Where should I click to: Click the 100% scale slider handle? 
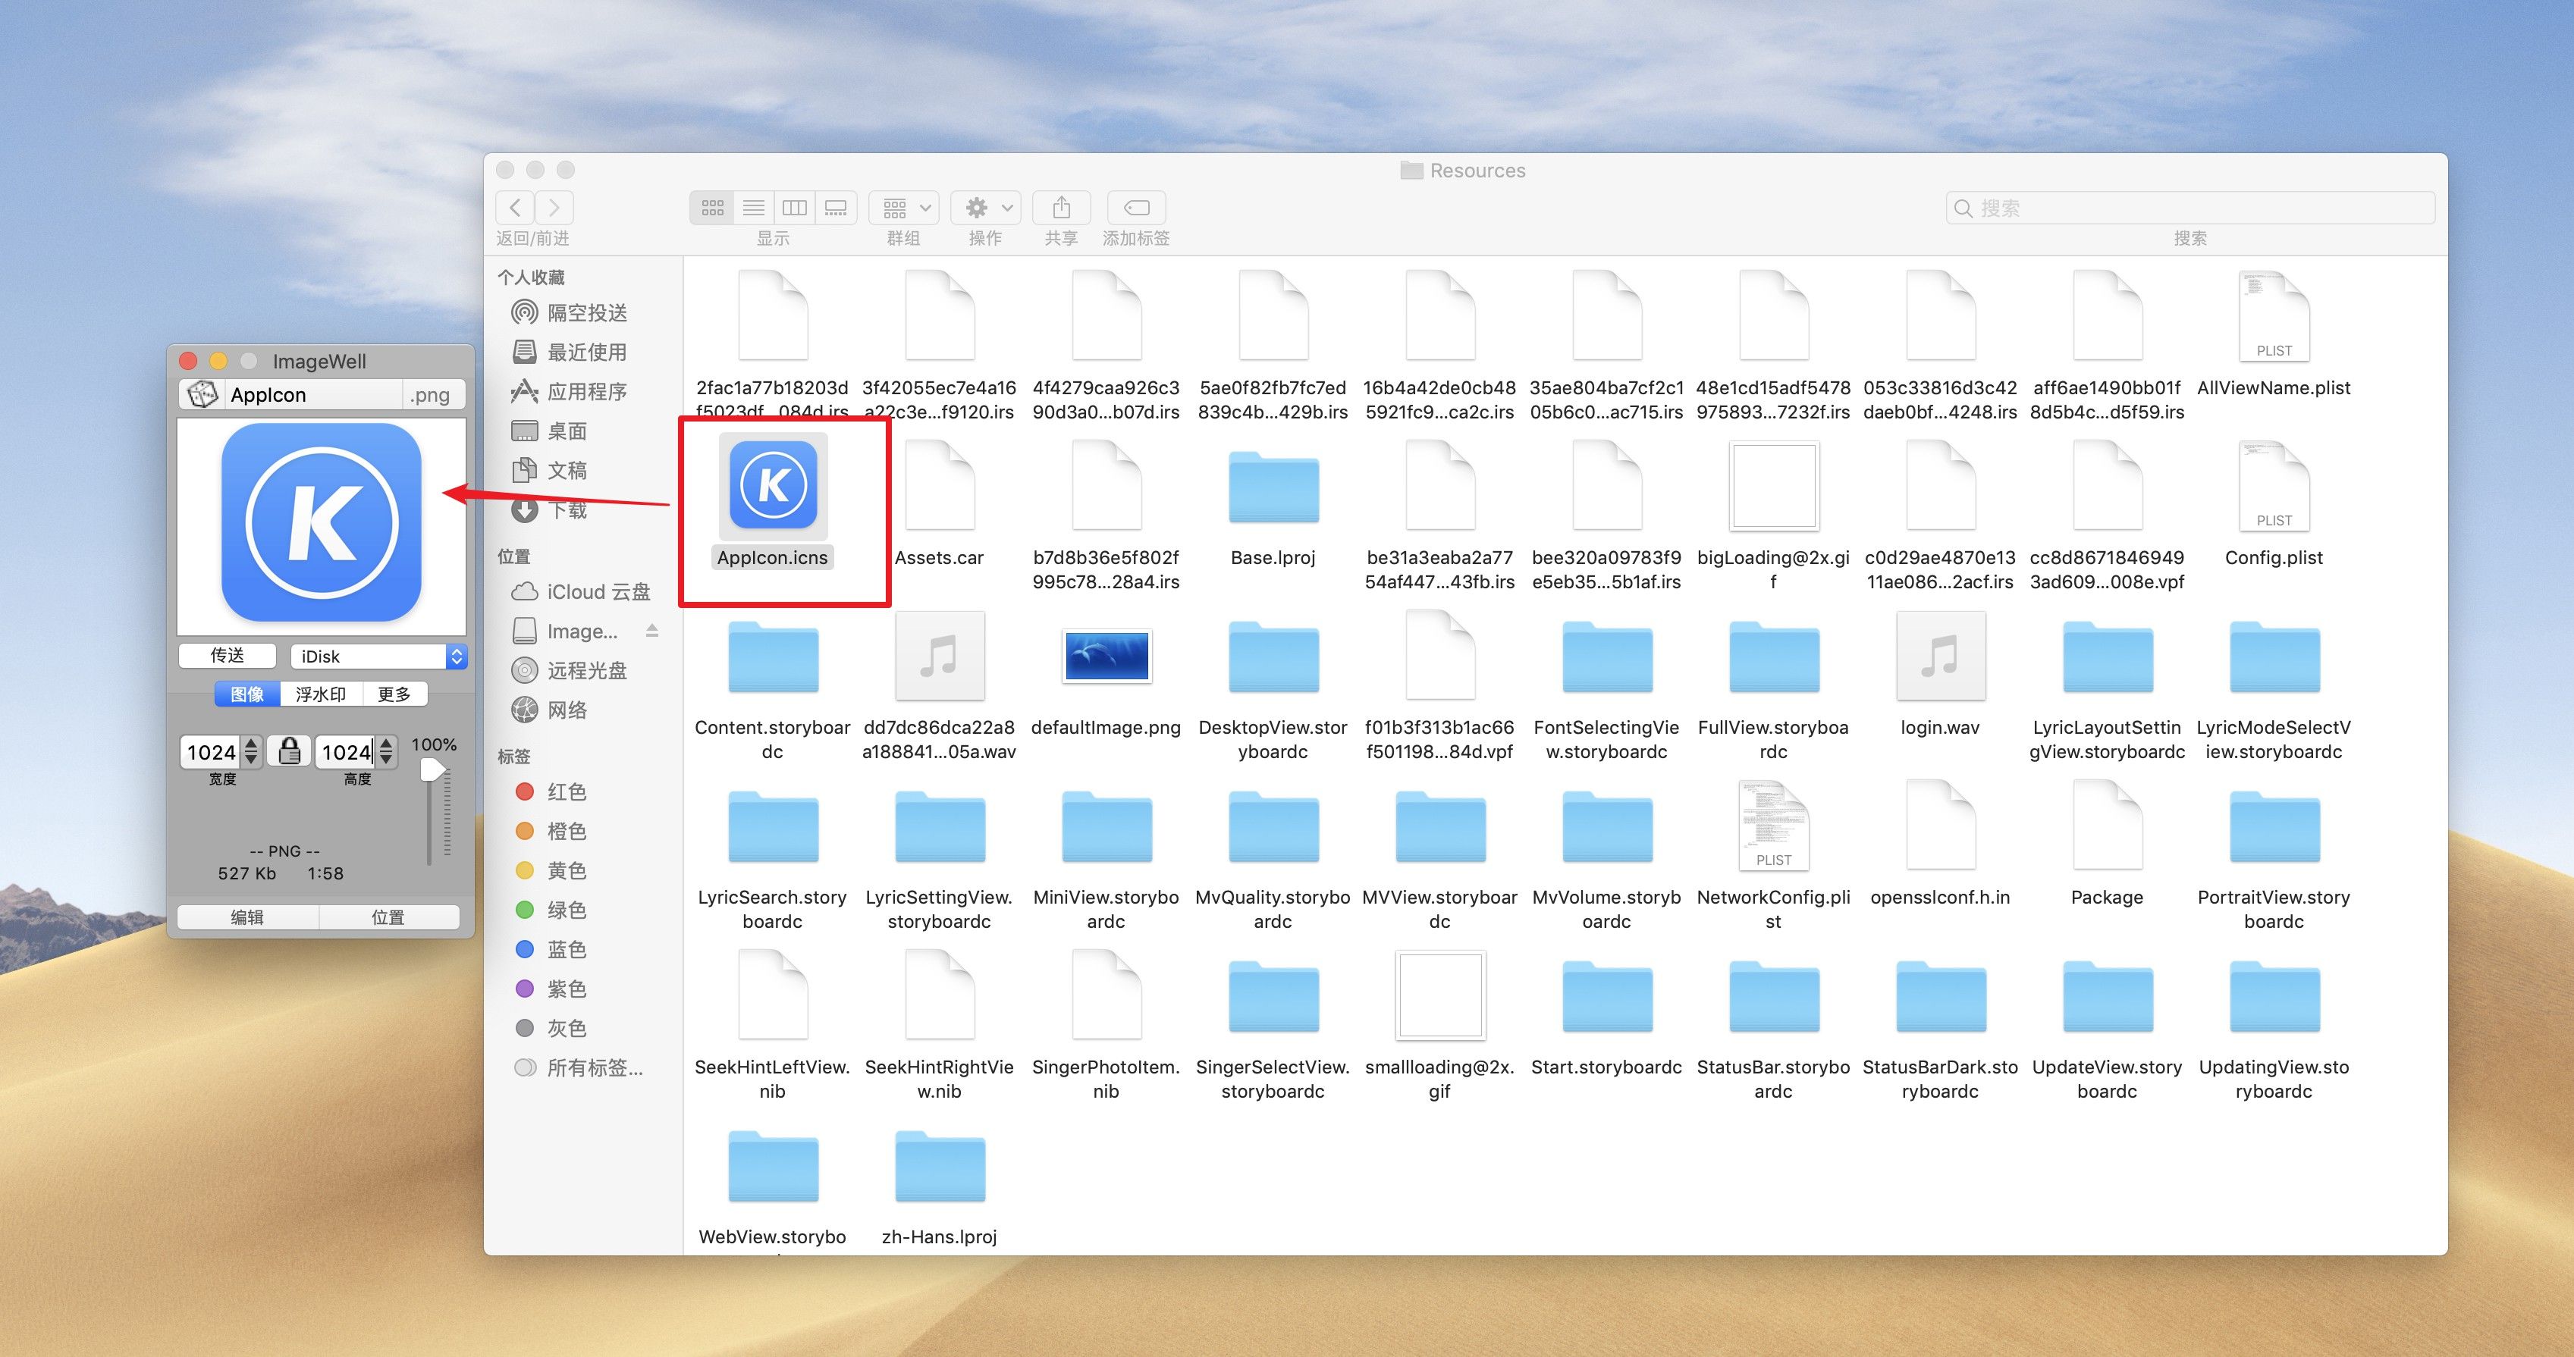tap(432, 770)
